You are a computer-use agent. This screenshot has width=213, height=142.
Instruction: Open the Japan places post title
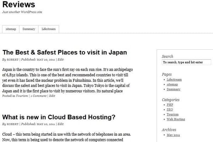65,53
